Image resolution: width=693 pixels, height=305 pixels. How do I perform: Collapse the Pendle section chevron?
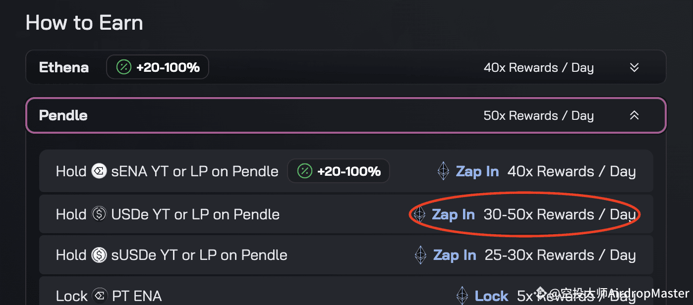[x=634, y=115]
